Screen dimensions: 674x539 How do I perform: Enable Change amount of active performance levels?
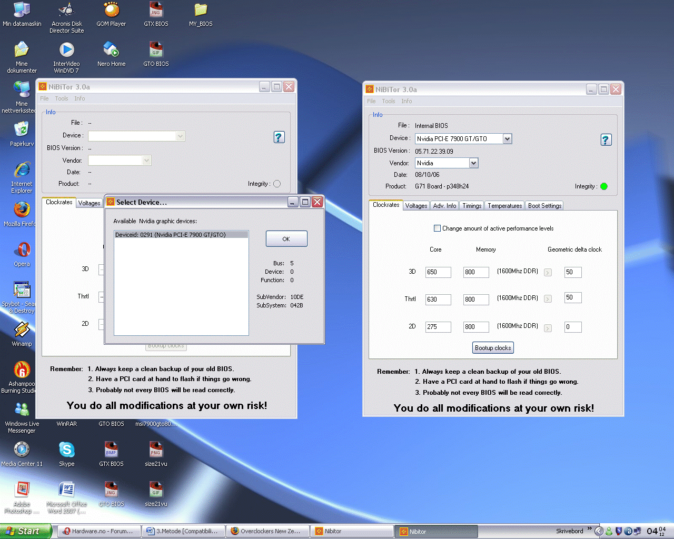pyautogui.click(x=437, y=228)
